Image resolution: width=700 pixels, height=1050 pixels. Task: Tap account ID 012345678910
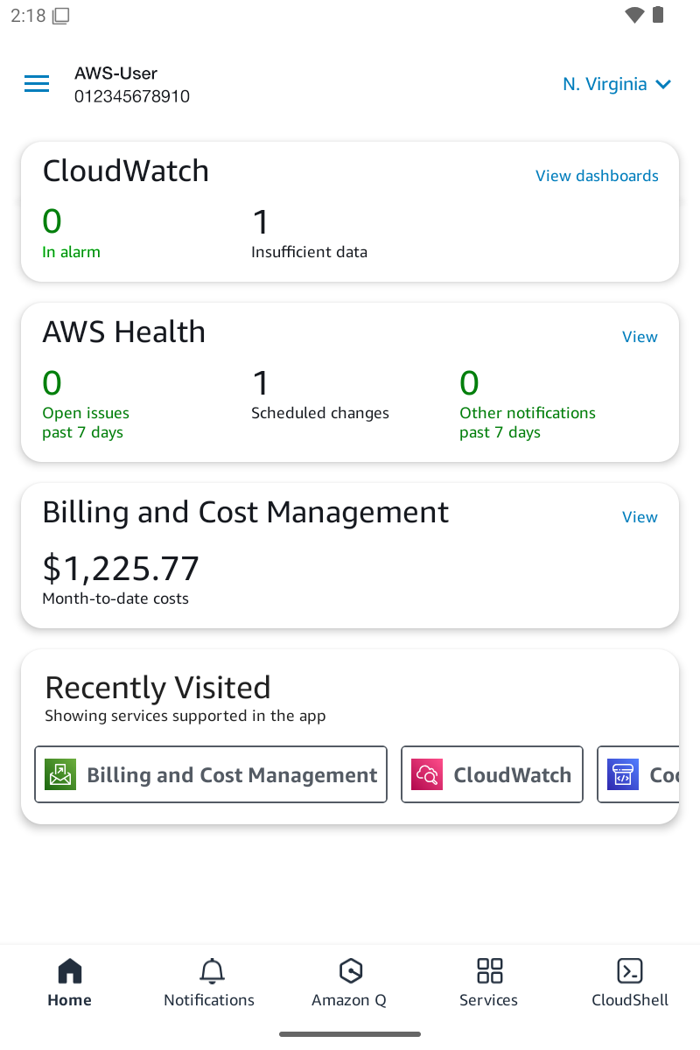click(132, 96)
